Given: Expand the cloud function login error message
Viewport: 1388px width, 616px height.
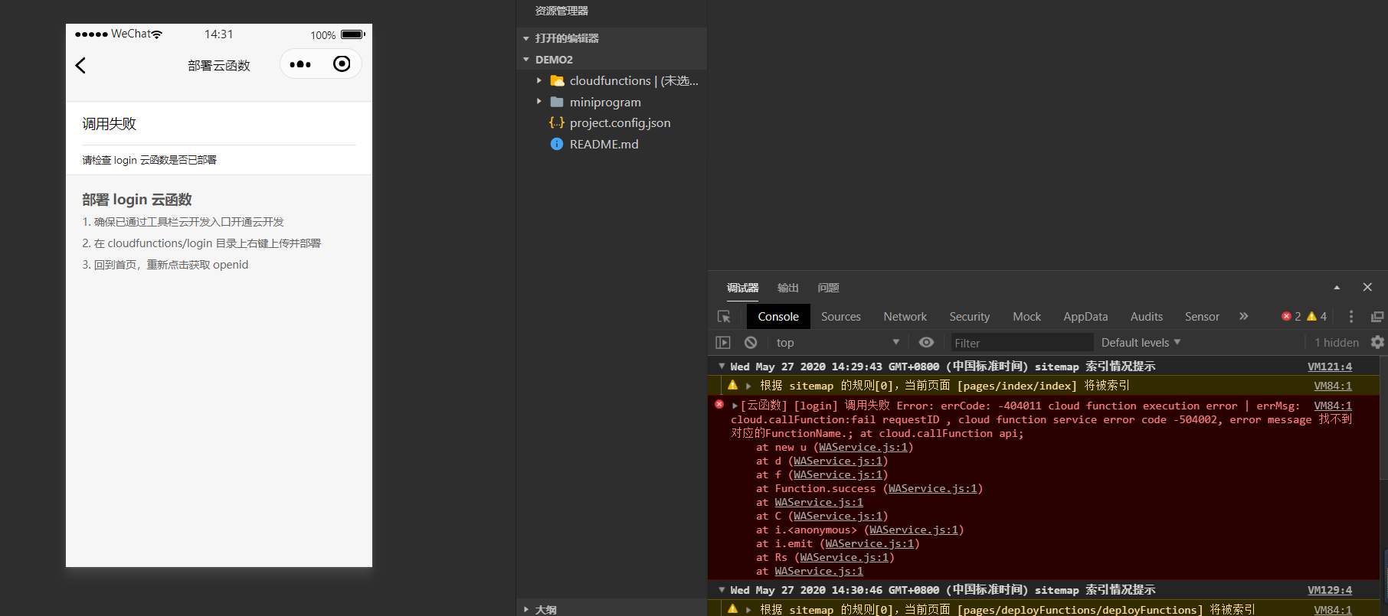Looking at the screenshot, I should tap(735, 406).
